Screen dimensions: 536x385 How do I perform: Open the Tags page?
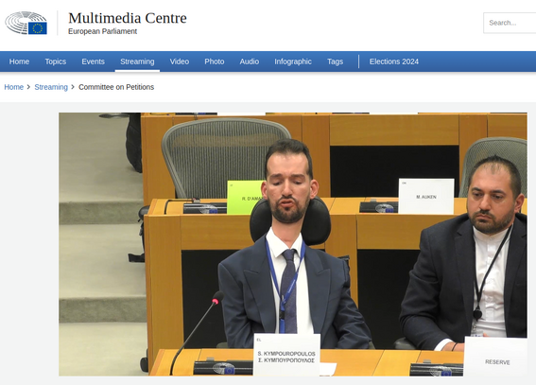click(x=335, y=61)
